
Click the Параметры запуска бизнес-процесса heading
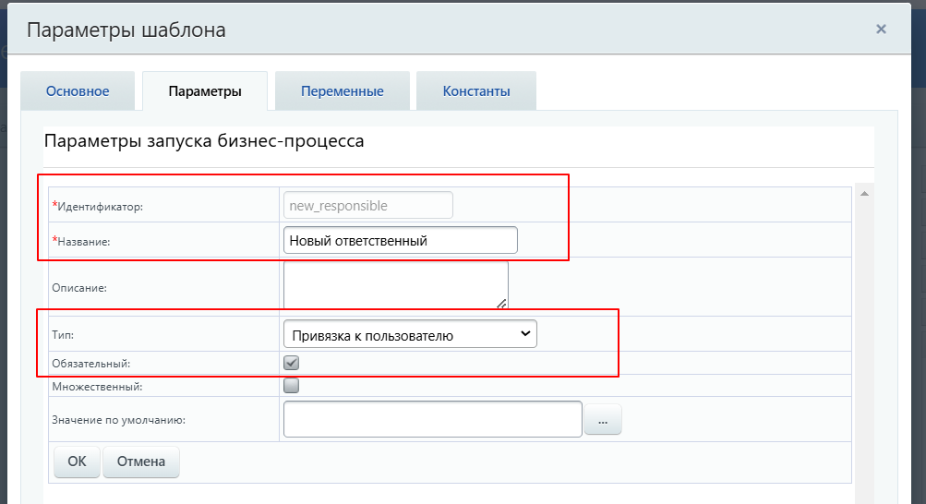point(204,141)
